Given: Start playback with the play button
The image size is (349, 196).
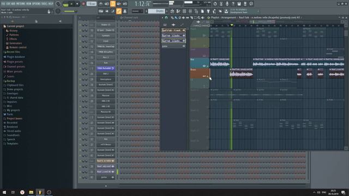Looking at the screenshot, I should click(x=71, y=4).
